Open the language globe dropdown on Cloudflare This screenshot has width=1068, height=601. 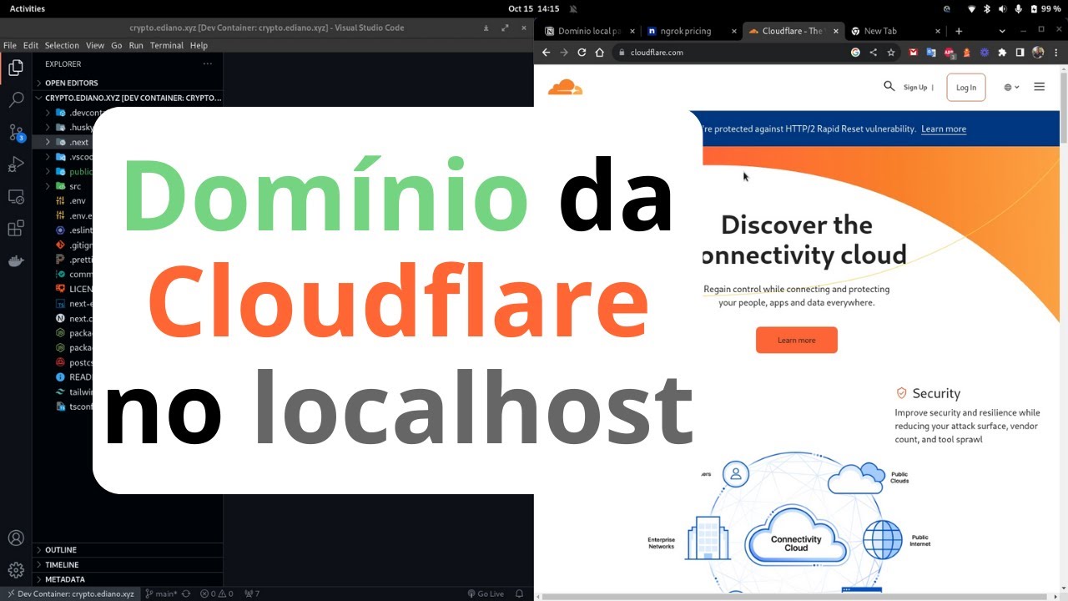[x=1011, y=87]
